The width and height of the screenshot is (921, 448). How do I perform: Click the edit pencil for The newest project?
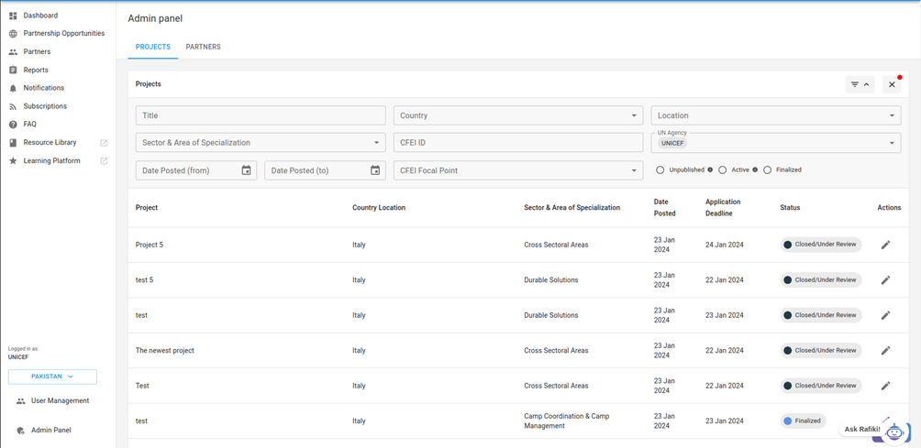tap(885, 350)
